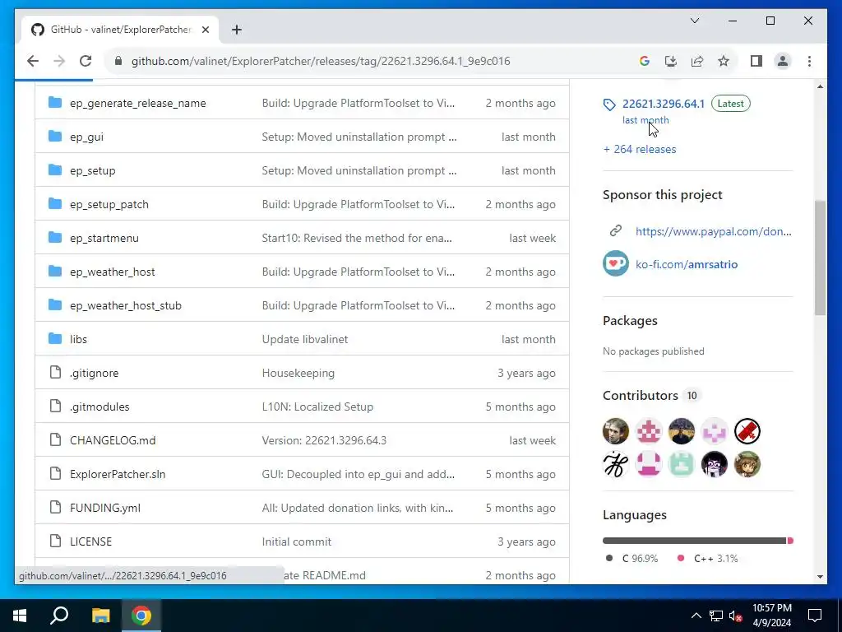Open the C++ 3.1% language link
The height and width of the screenshot is (632, 842).
point(707,559)
